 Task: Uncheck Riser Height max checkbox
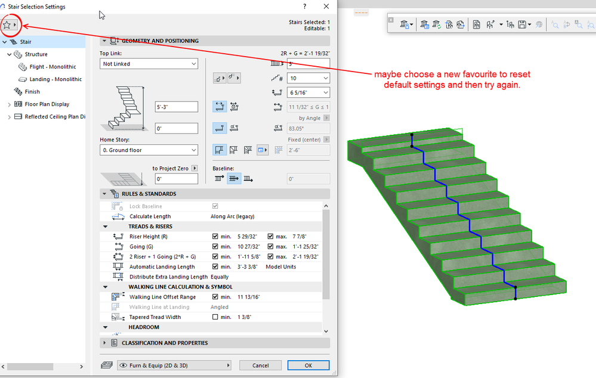tap(270, 236)
